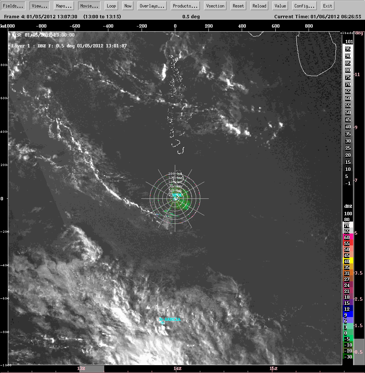Open the Overlays menu

(x=152, y=6)
